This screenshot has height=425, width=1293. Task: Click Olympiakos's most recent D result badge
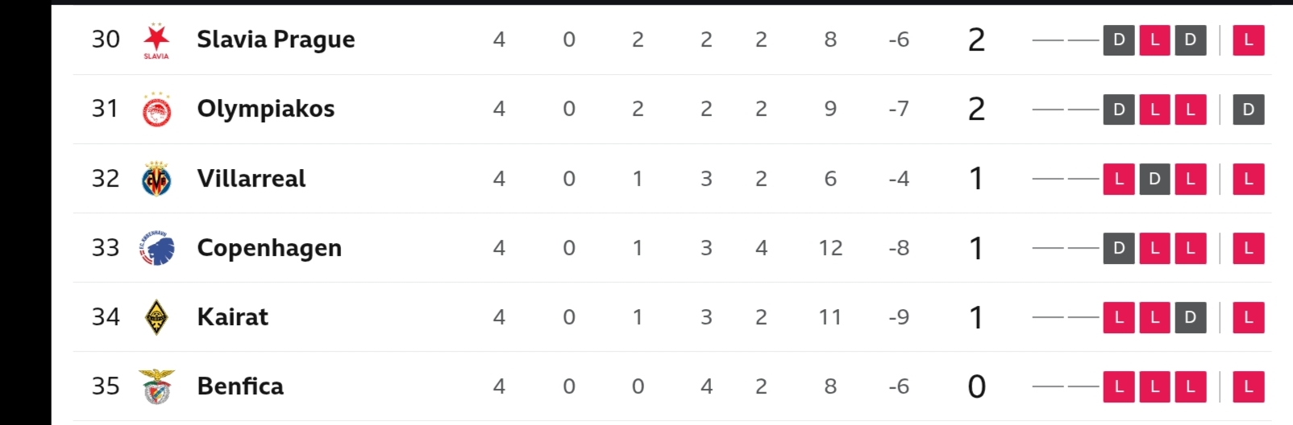pyautogui.click(x=1248, y=109)
